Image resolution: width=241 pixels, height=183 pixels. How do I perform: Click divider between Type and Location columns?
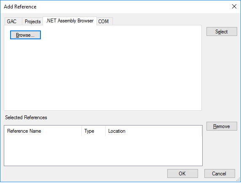(106, 131)
